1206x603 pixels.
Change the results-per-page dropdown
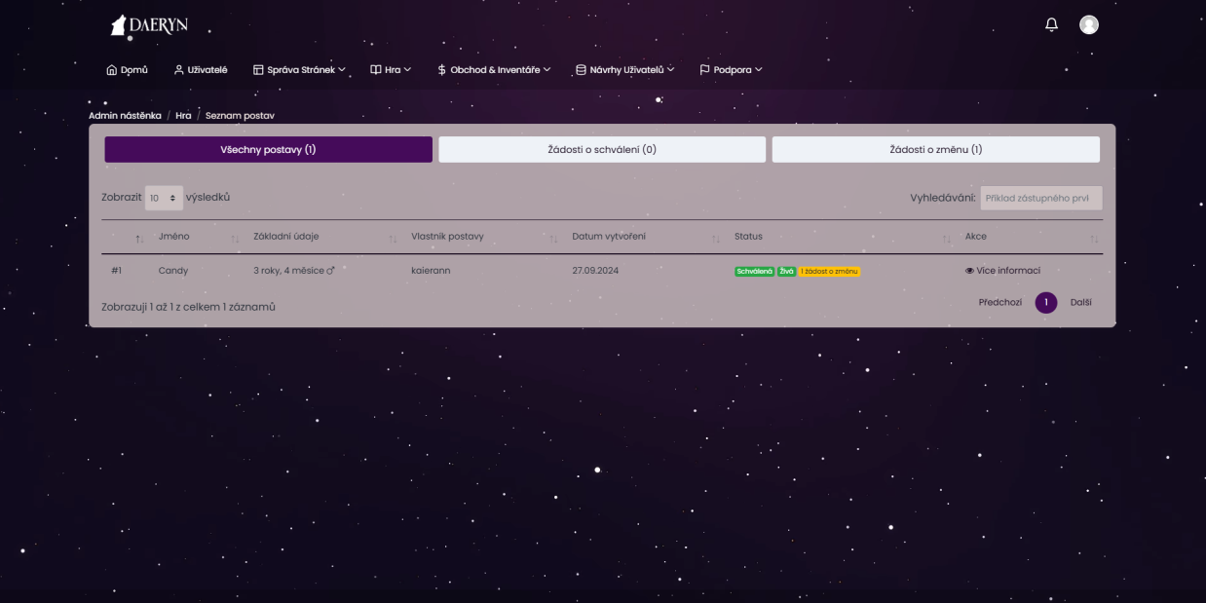(164, 198)
